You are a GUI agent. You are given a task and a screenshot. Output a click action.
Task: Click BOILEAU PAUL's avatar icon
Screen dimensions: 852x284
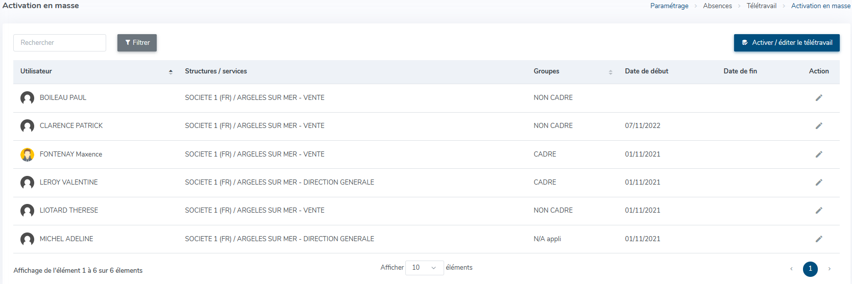pos(27,98)
